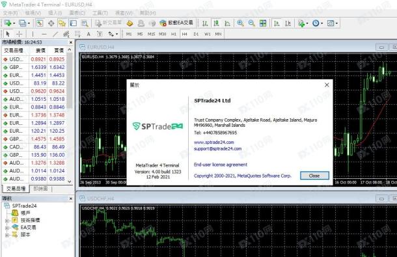Switch to the symbols tab in Market Watch
This screenshot has height=257, width=397.
click(16, 189)
